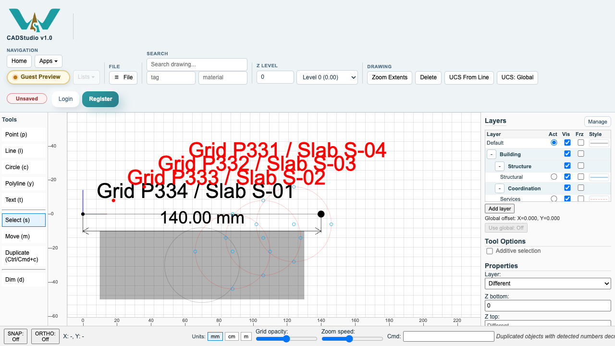615x346 pixels.
Task: Select the Point (p) tool
Action: coord(24,135)
